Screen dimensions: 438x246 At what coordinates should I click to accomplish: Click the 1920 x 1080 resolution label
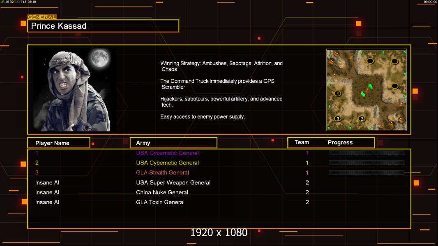click(219, 232)
